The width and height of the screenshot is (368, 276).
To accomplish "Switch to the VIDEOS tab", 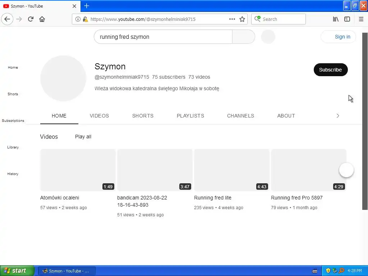I will tap(99, 116).
